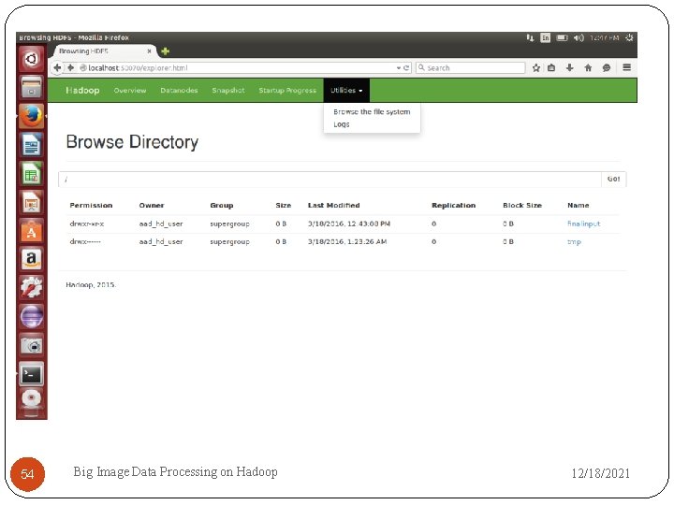Open the system power gear menu

(629, 37)
